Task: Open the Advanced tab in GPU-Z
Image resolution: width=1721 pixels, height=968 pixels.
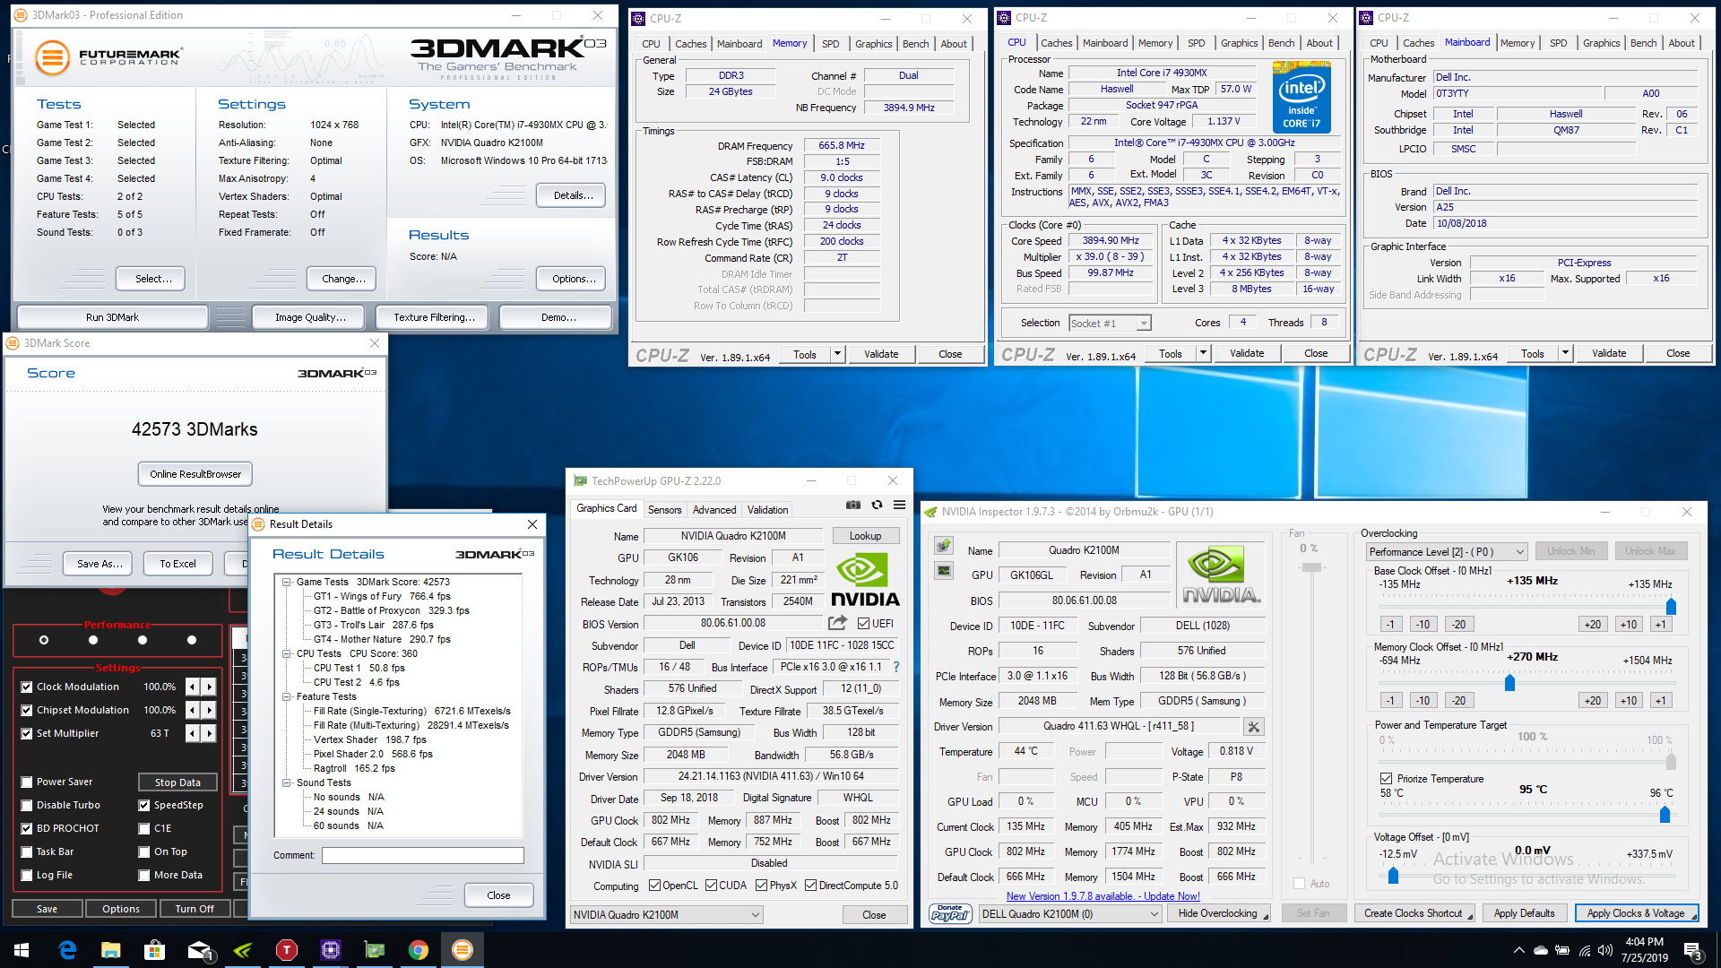Action: click(x=714, y=509)
